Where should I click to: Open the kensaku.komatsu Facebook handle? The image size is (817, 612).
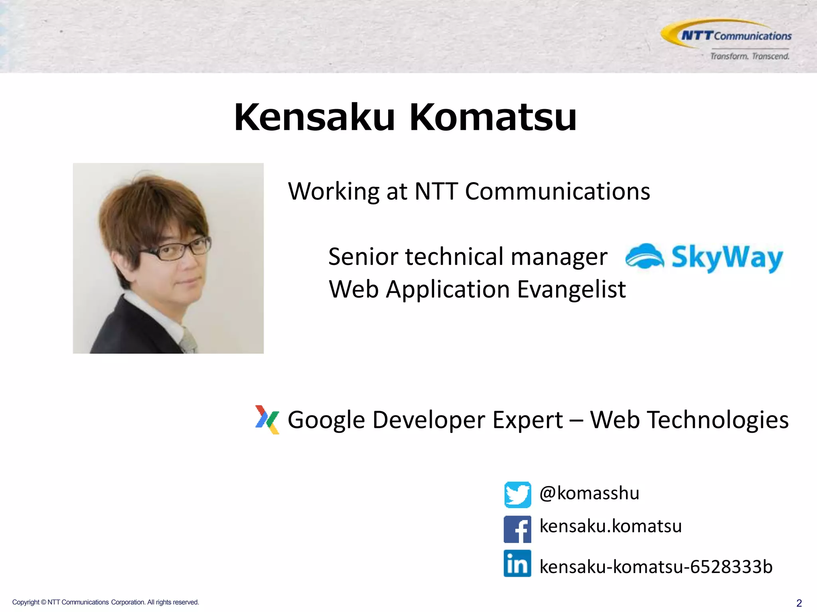point(610,526)
